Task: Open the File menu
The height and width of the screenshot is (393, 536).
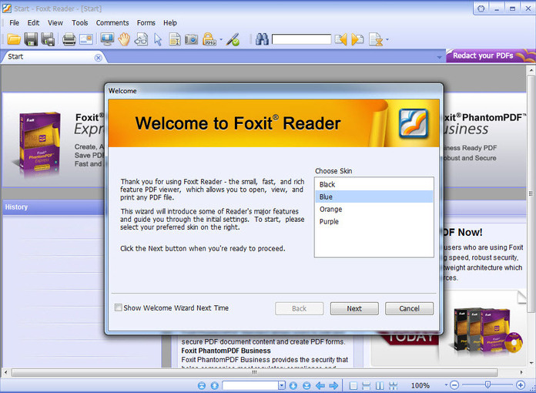Action: point(14,23)
